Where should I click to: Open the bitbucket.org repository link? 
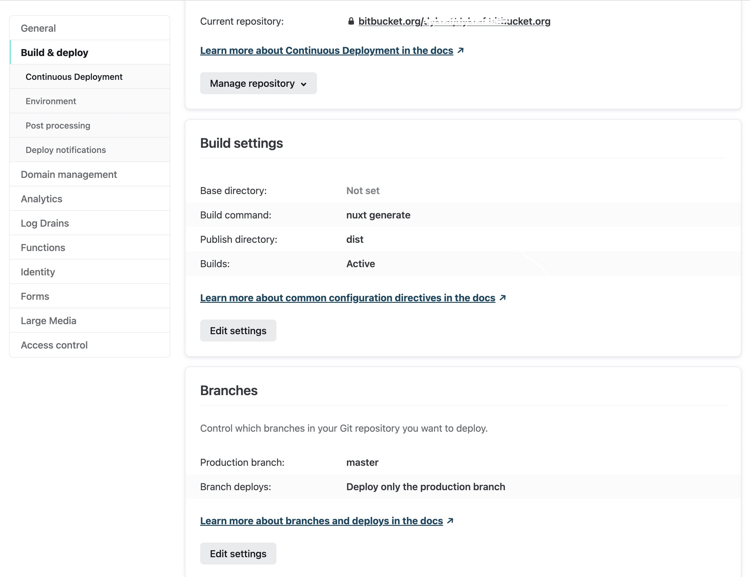[x=454, y=21]
